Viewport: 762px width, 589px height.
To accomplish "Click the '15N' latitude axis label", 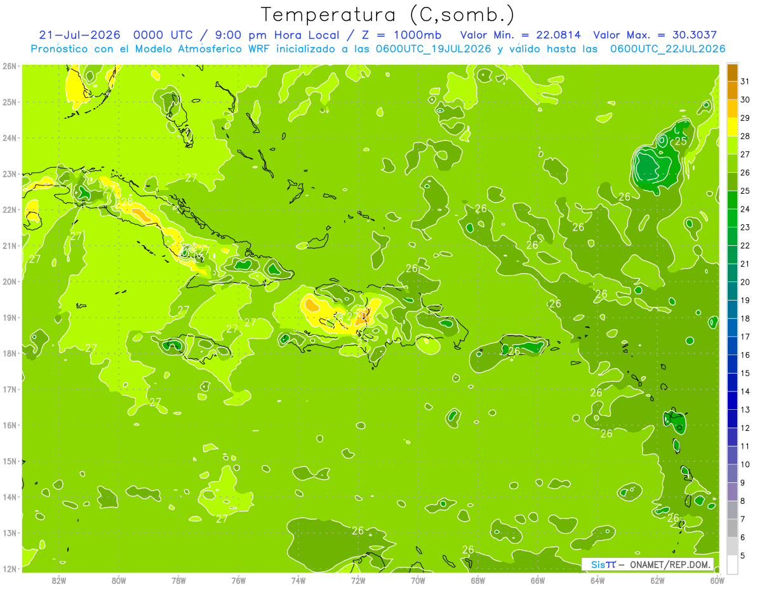I will pyautogui.click(x=9, y=461).
